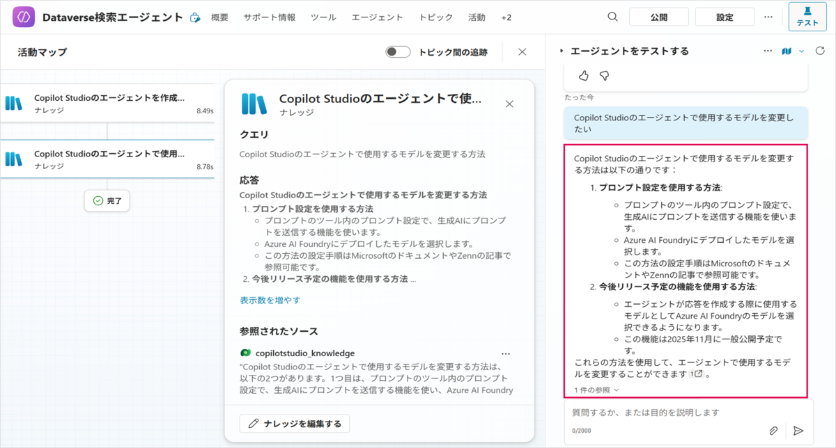The image size is (836, 448).
Task: Click the 活動マップ heading
Action: tap(42, 52)
